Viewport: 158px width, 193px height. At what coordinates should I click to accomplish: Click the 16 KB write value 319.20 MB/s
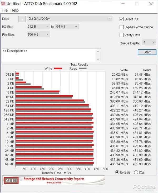coord(119,97)
